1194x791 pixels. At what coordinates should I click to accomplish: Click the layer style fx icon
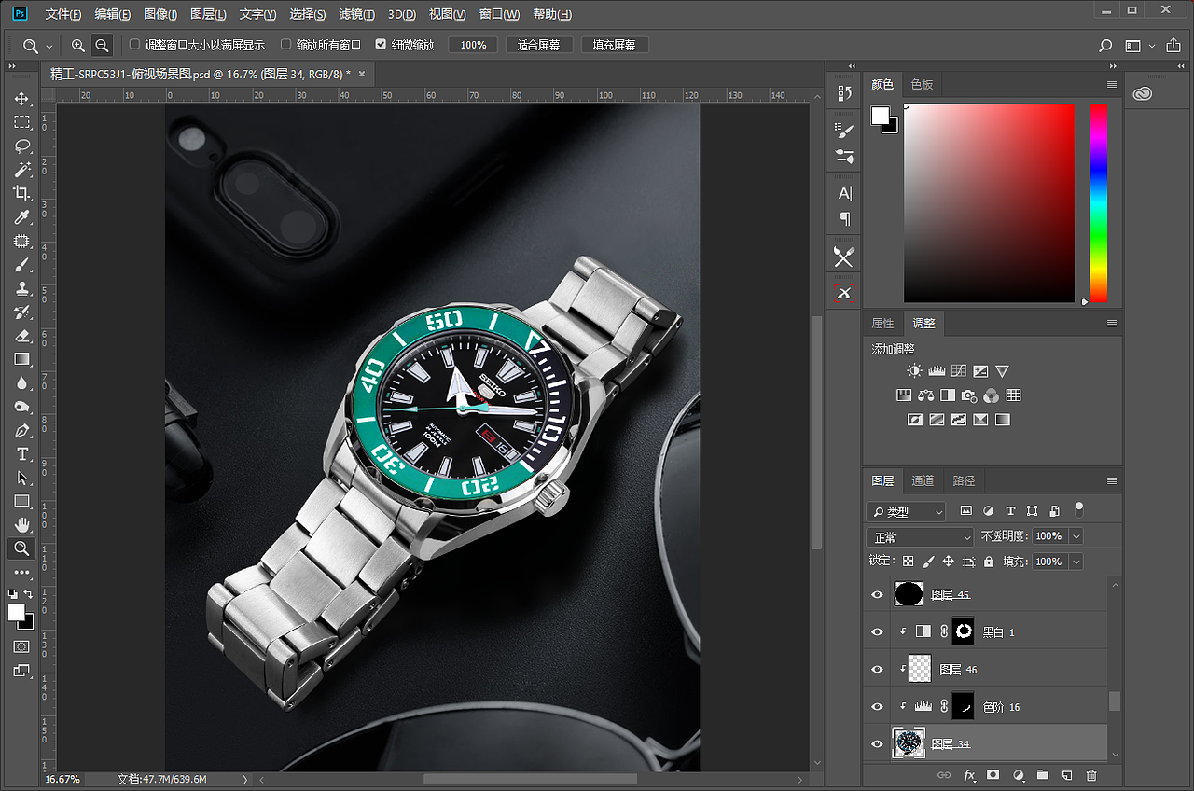(969, 775)
